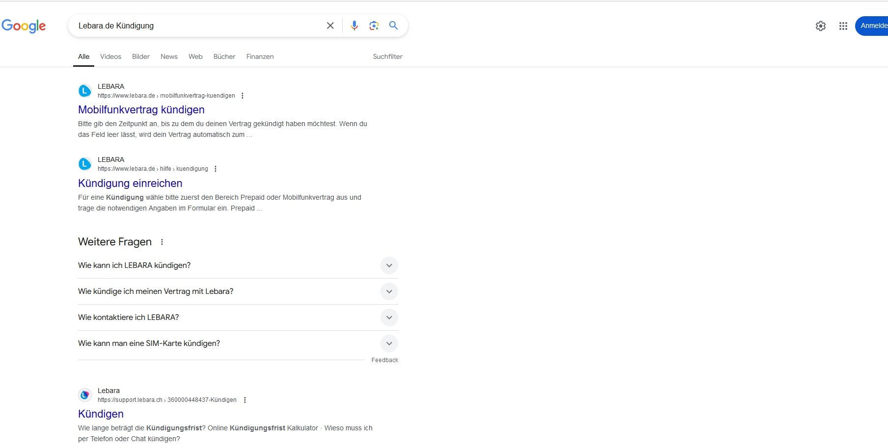
Task: Open the Kündigen result from support.lebara.ch
Action: click(101, 414)
